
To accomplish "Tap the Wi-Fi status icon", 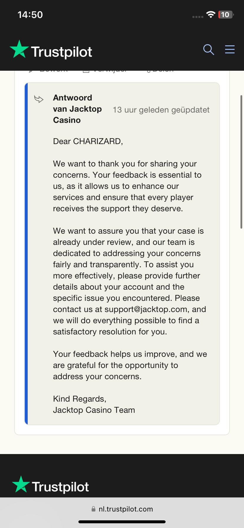I will tap(211, 14).
